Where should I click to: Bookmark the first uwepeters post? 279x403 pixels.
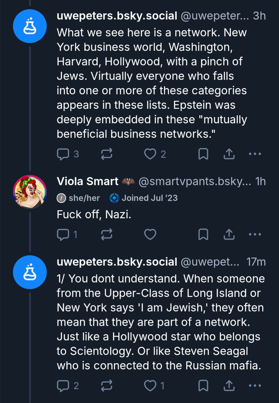click(x=203, y=154)
